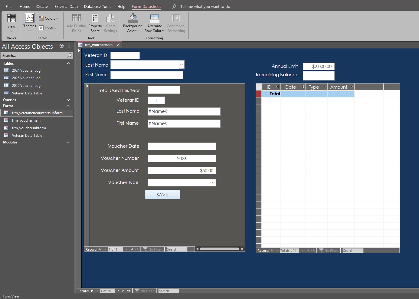Viewport: 419px width, 299px height.
Task: Expand the Queries group
Action: 68,100
